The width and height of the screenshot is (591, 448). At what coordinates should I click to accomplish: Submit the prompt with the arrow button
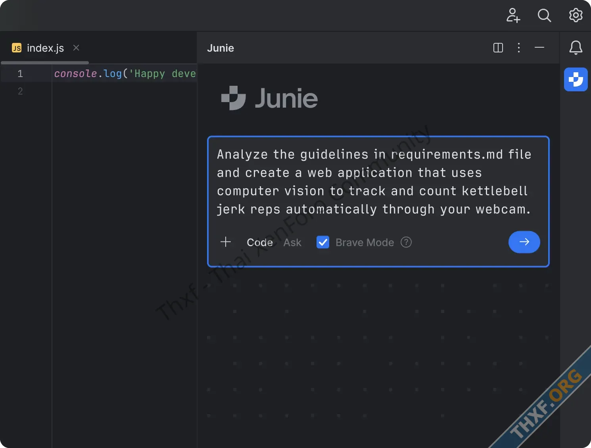(x=524, y=242)
